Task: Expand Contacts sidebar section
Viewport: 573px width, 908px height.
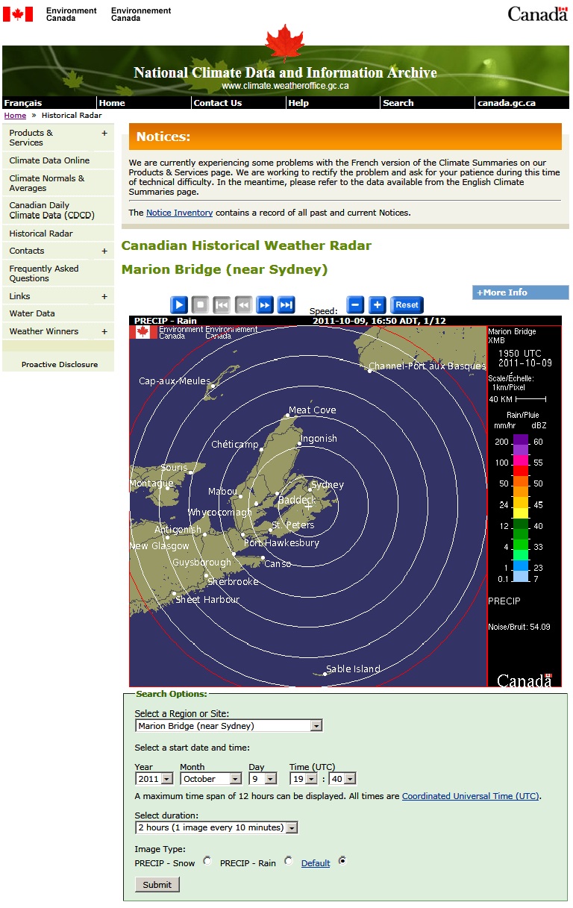Action: [104, 251]
